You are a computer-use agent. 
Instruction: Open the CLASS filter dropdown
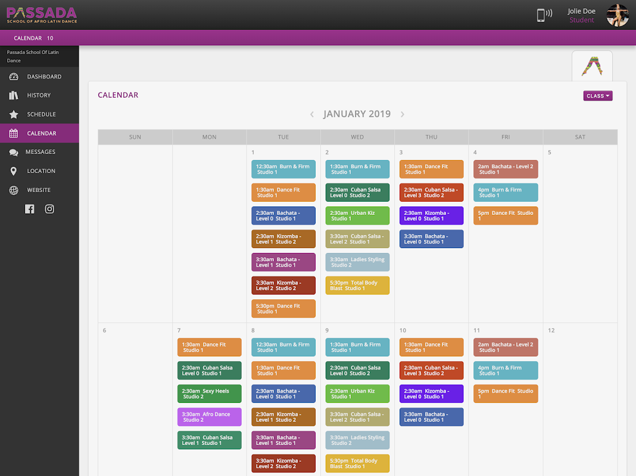click(x=598, y=96)
